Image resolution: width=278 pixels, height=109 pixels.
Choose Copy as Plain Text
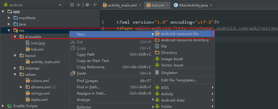pos(112,61)
